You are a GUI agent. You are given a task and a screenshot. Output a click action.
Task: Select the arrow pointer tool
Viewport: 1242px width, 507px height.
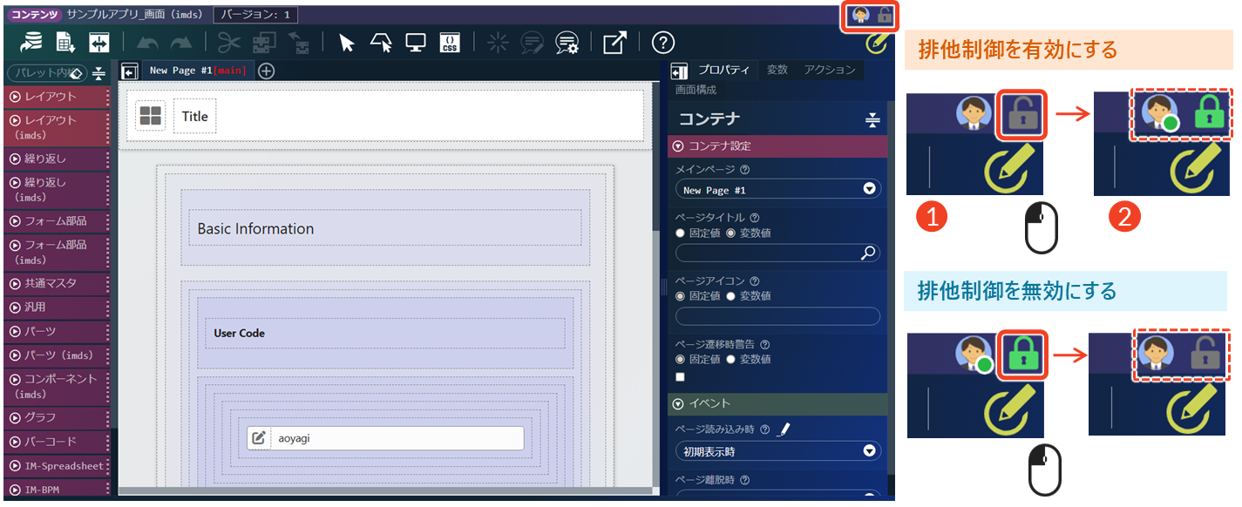347,43
